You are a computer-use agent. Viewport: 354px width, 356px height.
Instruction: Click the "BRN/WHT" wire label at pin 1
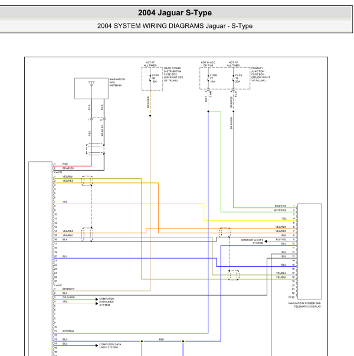click(x=68, y=289)
